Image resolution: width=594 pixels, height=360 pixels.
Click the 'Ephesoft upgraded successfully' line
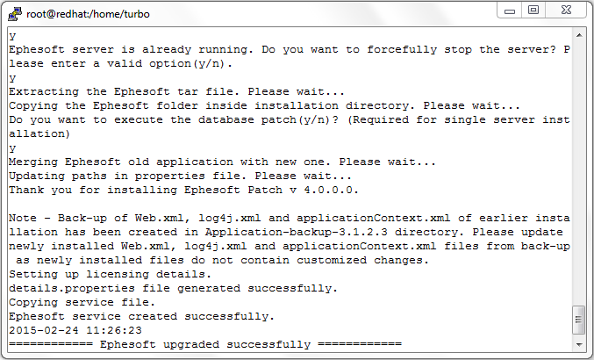pyautogui.click(x=205, y=344)
